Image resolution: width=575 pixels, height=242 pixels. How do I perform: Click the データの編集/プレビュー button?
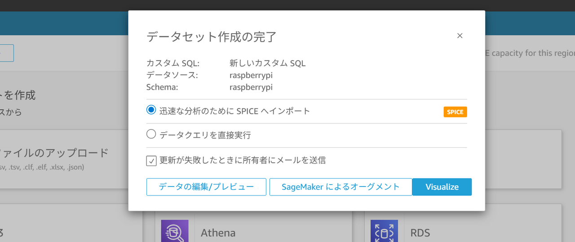click(206, 187)
